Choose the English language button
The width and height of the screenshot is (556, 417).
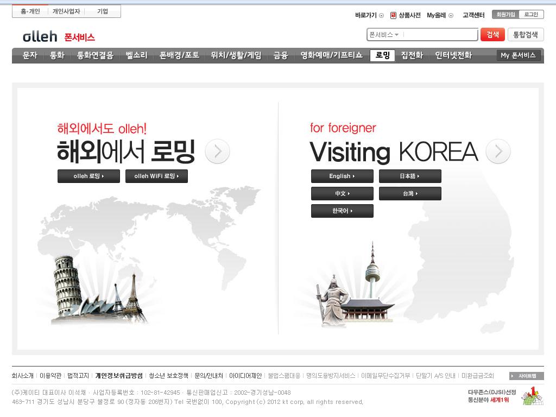(x=342, y=176)
